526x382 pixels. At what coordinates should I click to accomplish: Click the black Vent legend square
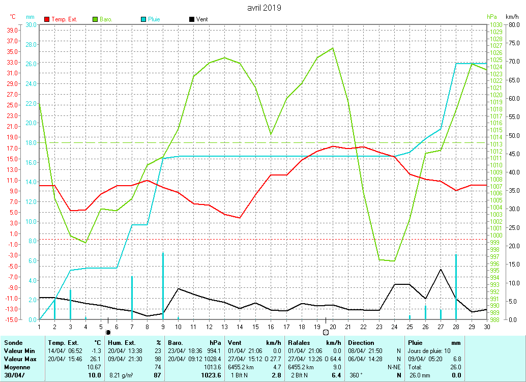coord(192,19)
